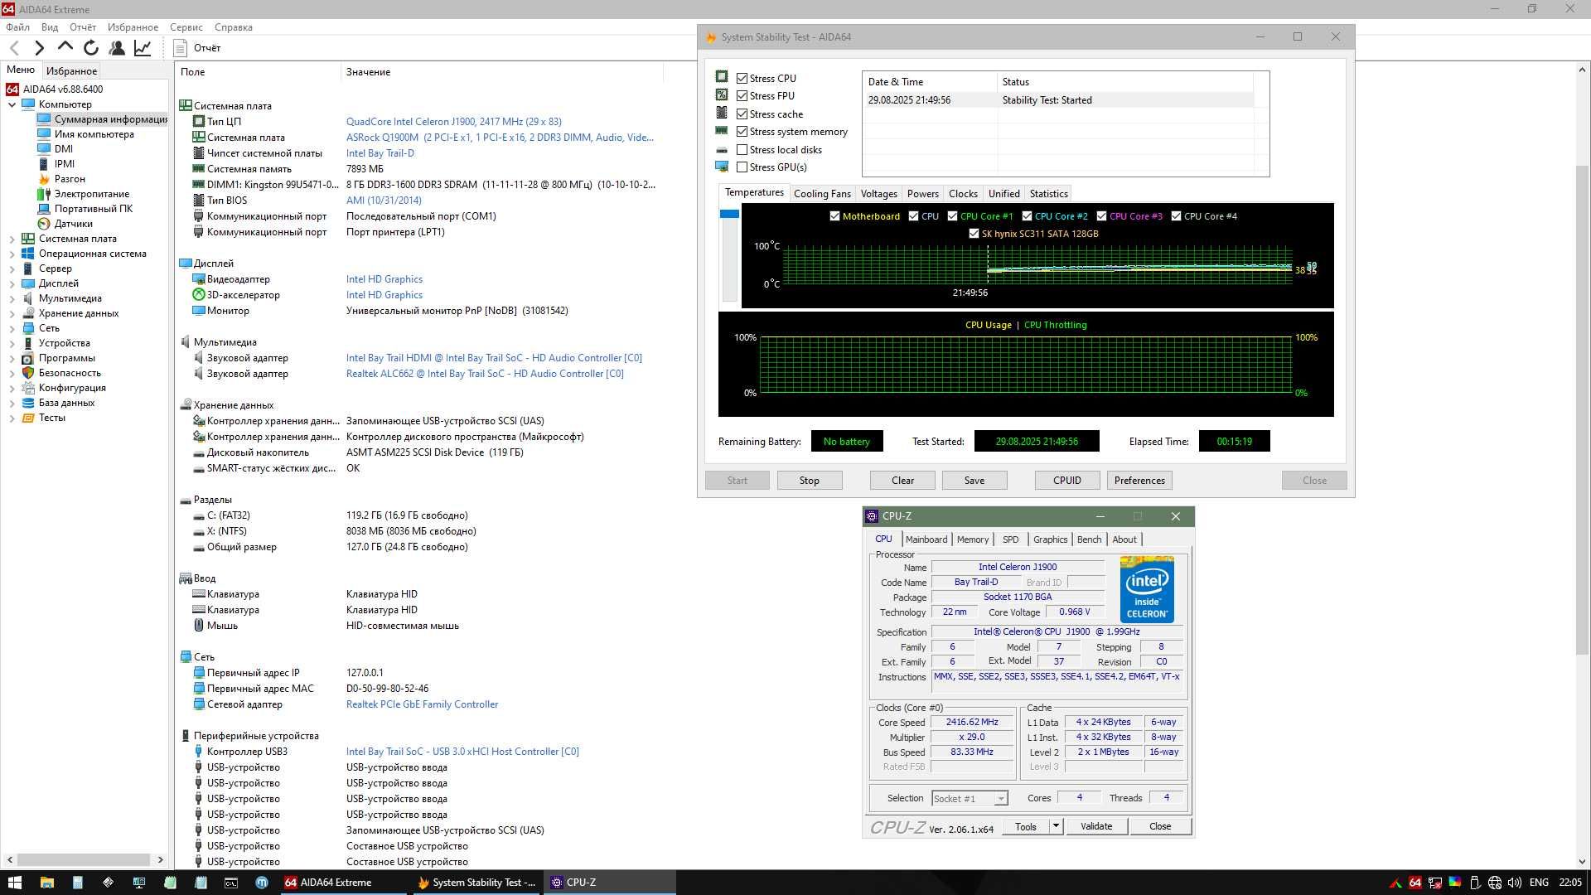This screenshot has height=895, width=1591.
Task: Go up one level in AIDA64 toolbar
Action: tap(65, 46)
